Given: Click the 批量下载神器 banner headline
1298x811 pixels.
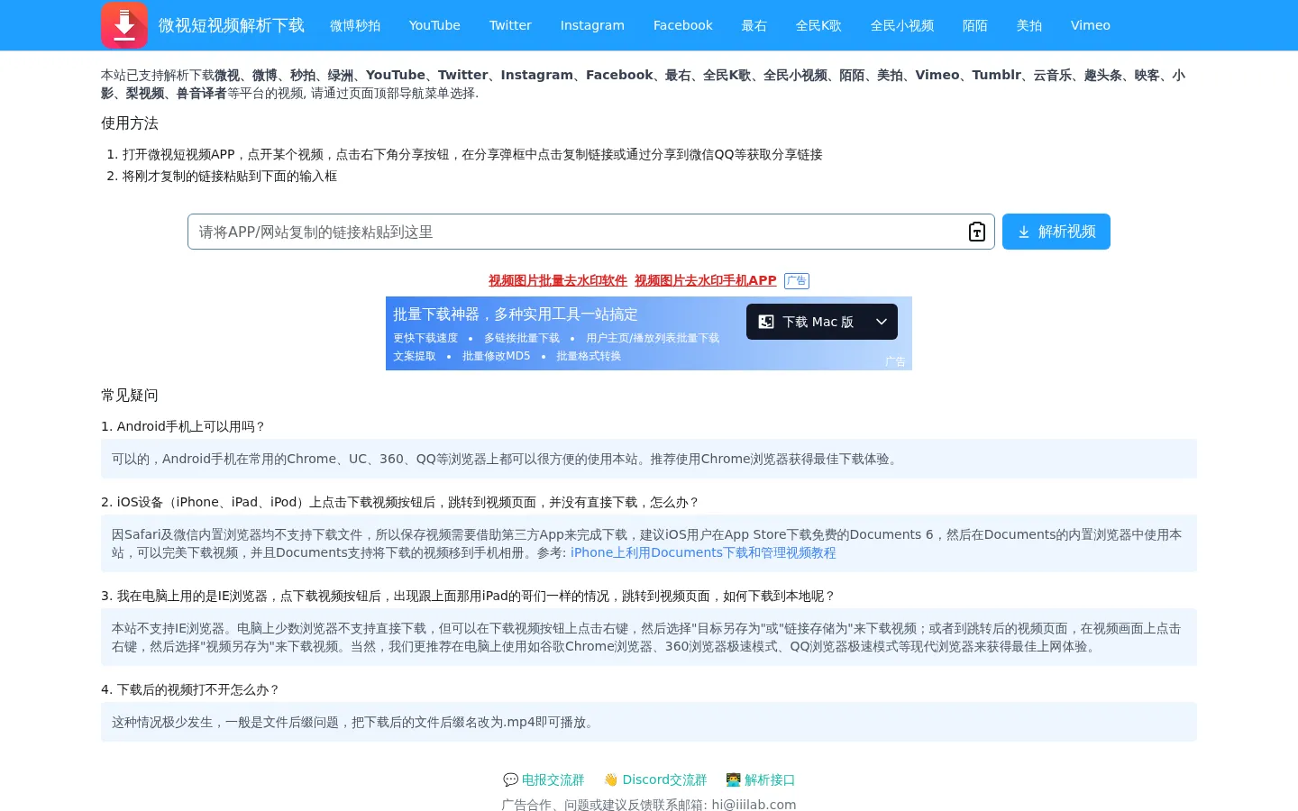Looking at the screenshot, I should click(516, 314).
